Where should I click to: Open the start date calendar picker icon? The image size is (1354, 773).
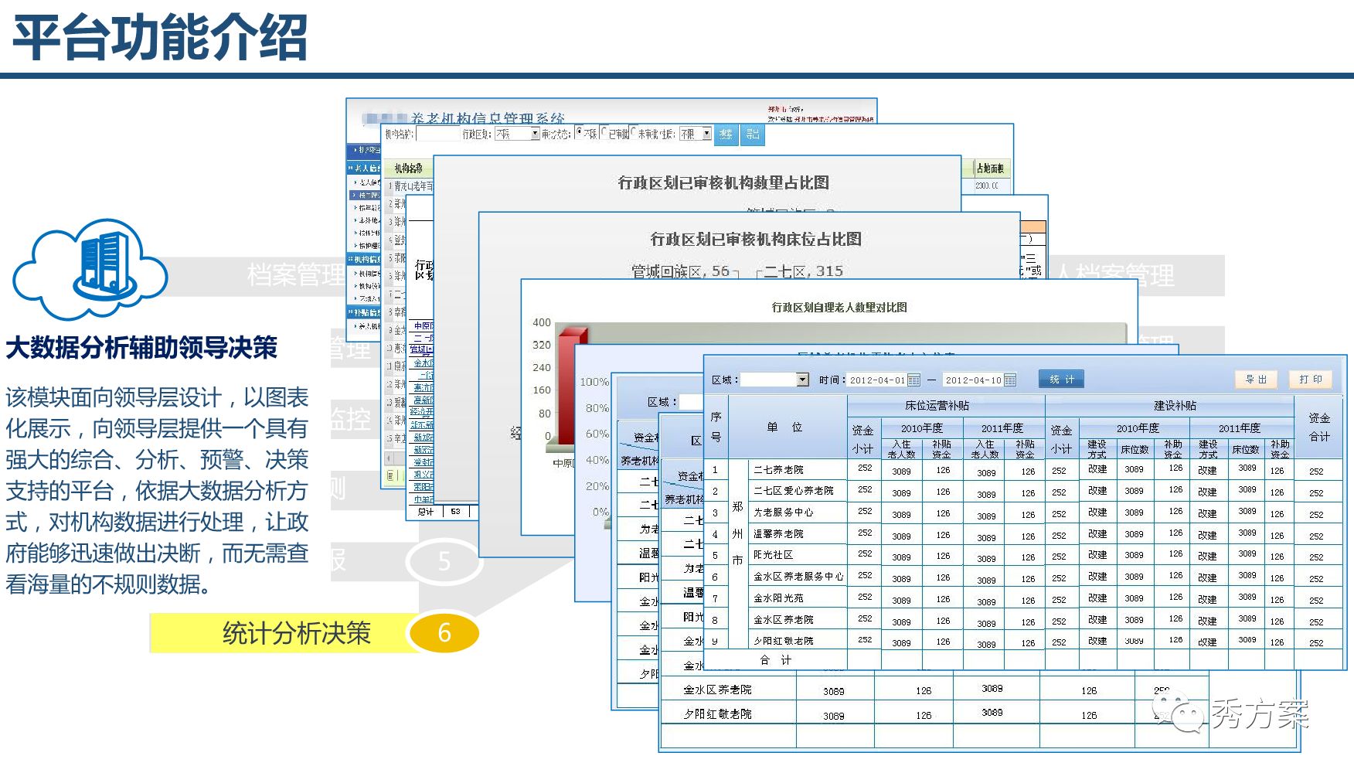(913, 380)
